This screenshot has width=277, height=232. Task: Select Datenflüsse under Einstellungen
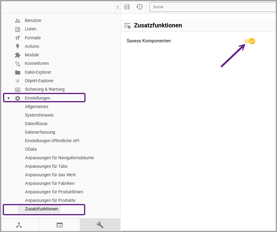point(36,124)
